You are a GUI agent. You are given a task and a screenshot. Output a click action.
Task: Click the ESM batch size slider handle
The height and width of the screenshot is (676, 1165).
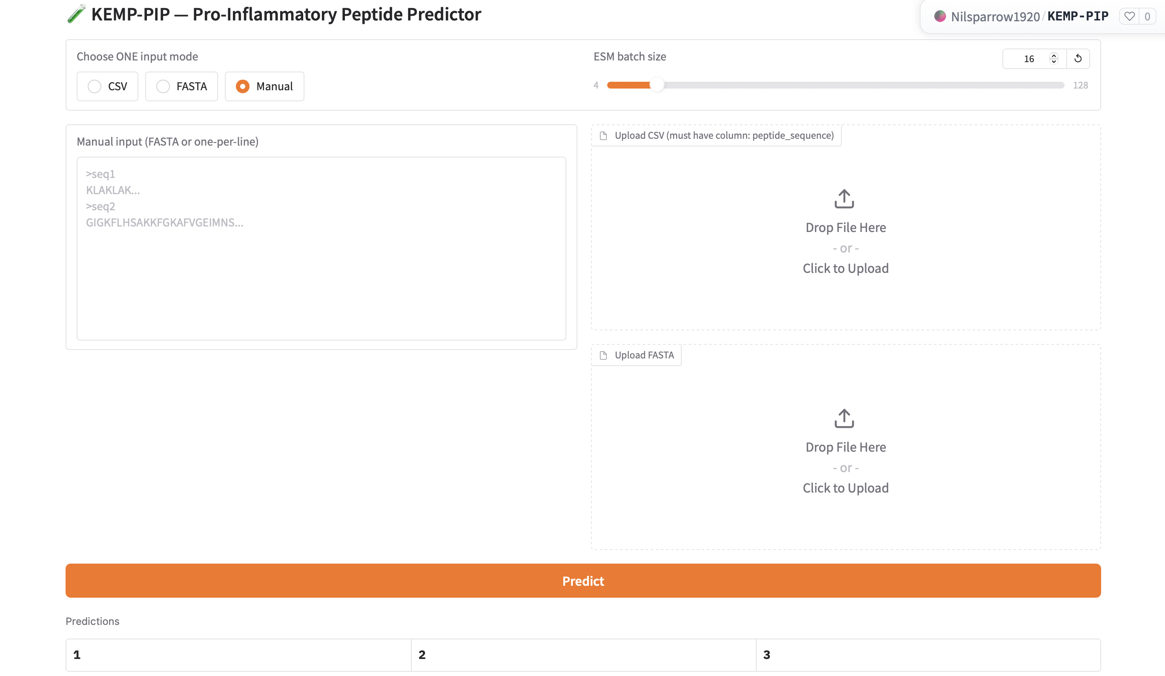[x=656, y=85]
